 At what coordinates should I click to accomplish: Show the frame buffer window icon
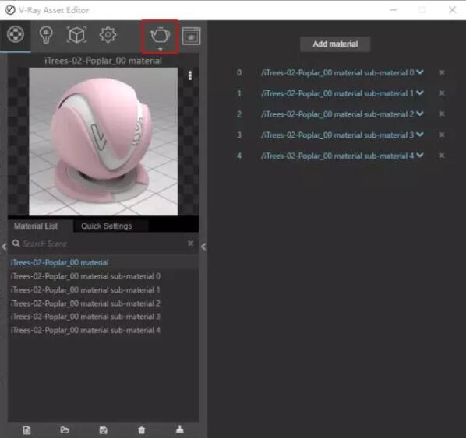(x=191, y=37)
